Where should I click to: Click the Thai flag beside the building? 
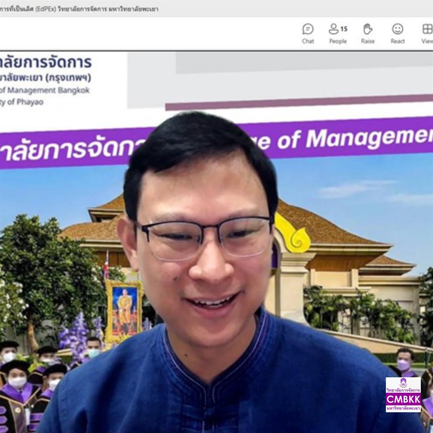[x=106, y=265]
